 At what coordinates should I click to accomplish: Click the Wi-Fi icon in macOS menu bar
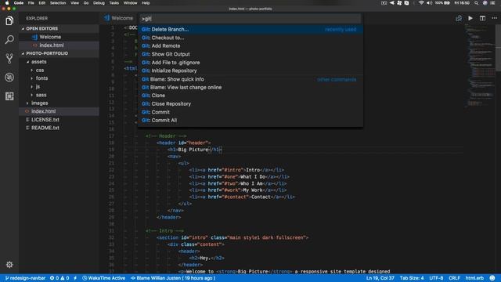tap(421, 3)
